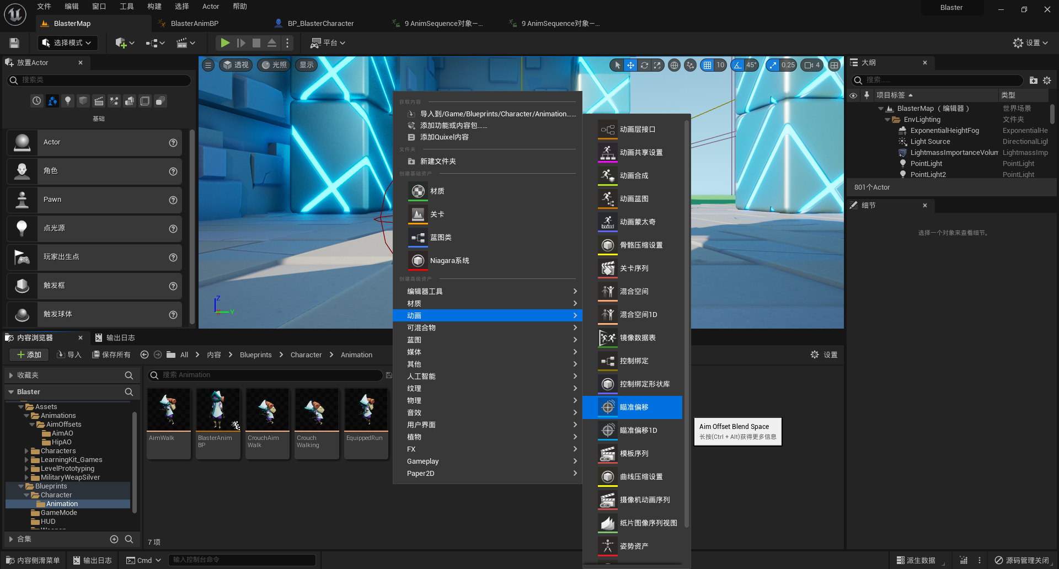Click Save All (保存所有) button
This screenshot has height=569, width=1059.
pyautogui.click(x=111, y=355)
